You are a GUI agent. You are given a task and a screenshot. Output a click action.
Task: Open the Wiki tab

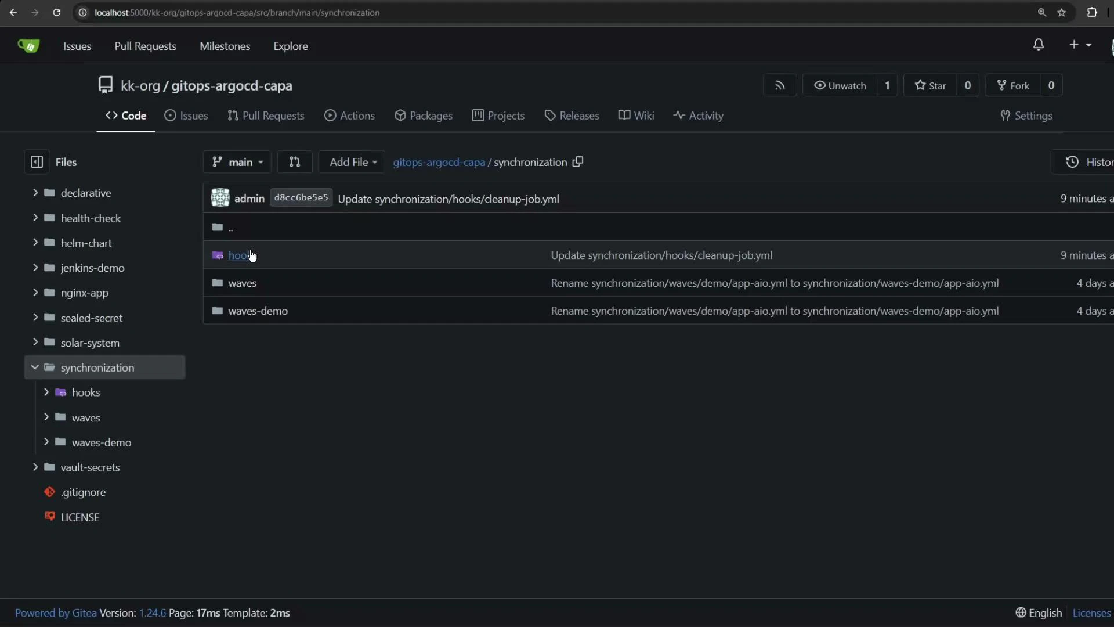point(636,116)
